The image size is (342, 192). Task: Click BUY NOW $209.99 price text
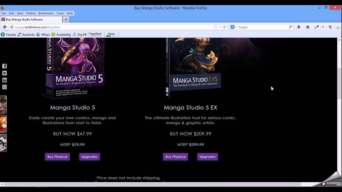pos(191,134)
